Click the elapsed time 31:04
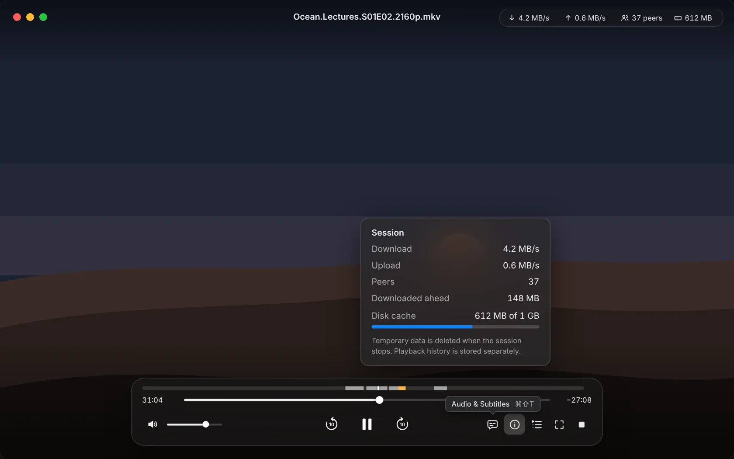The image size is (734, 459). click(152, 400)
